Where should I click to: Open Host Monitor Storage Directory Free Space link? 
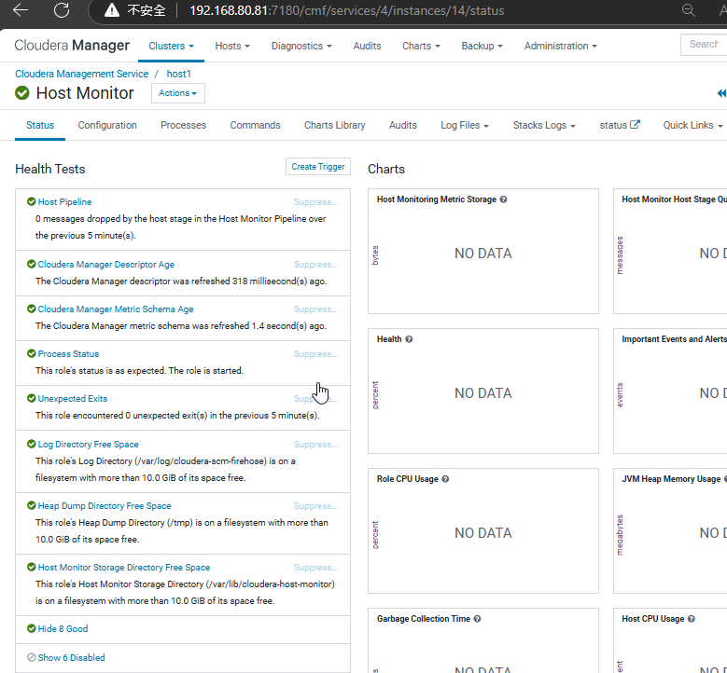pyautogui.click(x=124, y=568)
